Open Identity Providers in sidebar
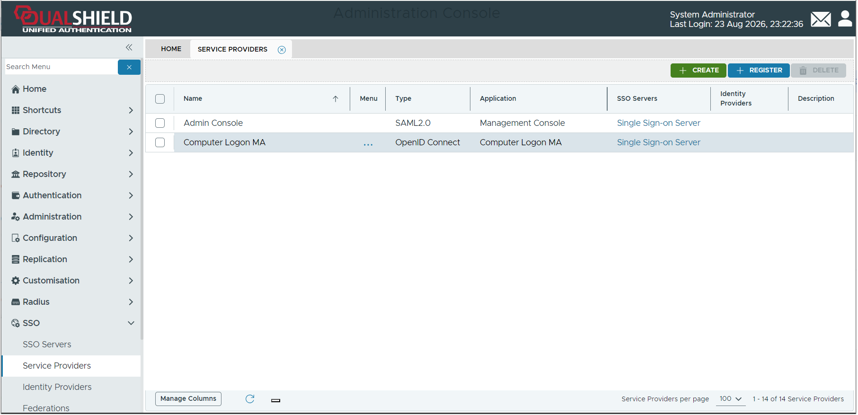This screenshot has height=415, width=858. click(57, 387)
